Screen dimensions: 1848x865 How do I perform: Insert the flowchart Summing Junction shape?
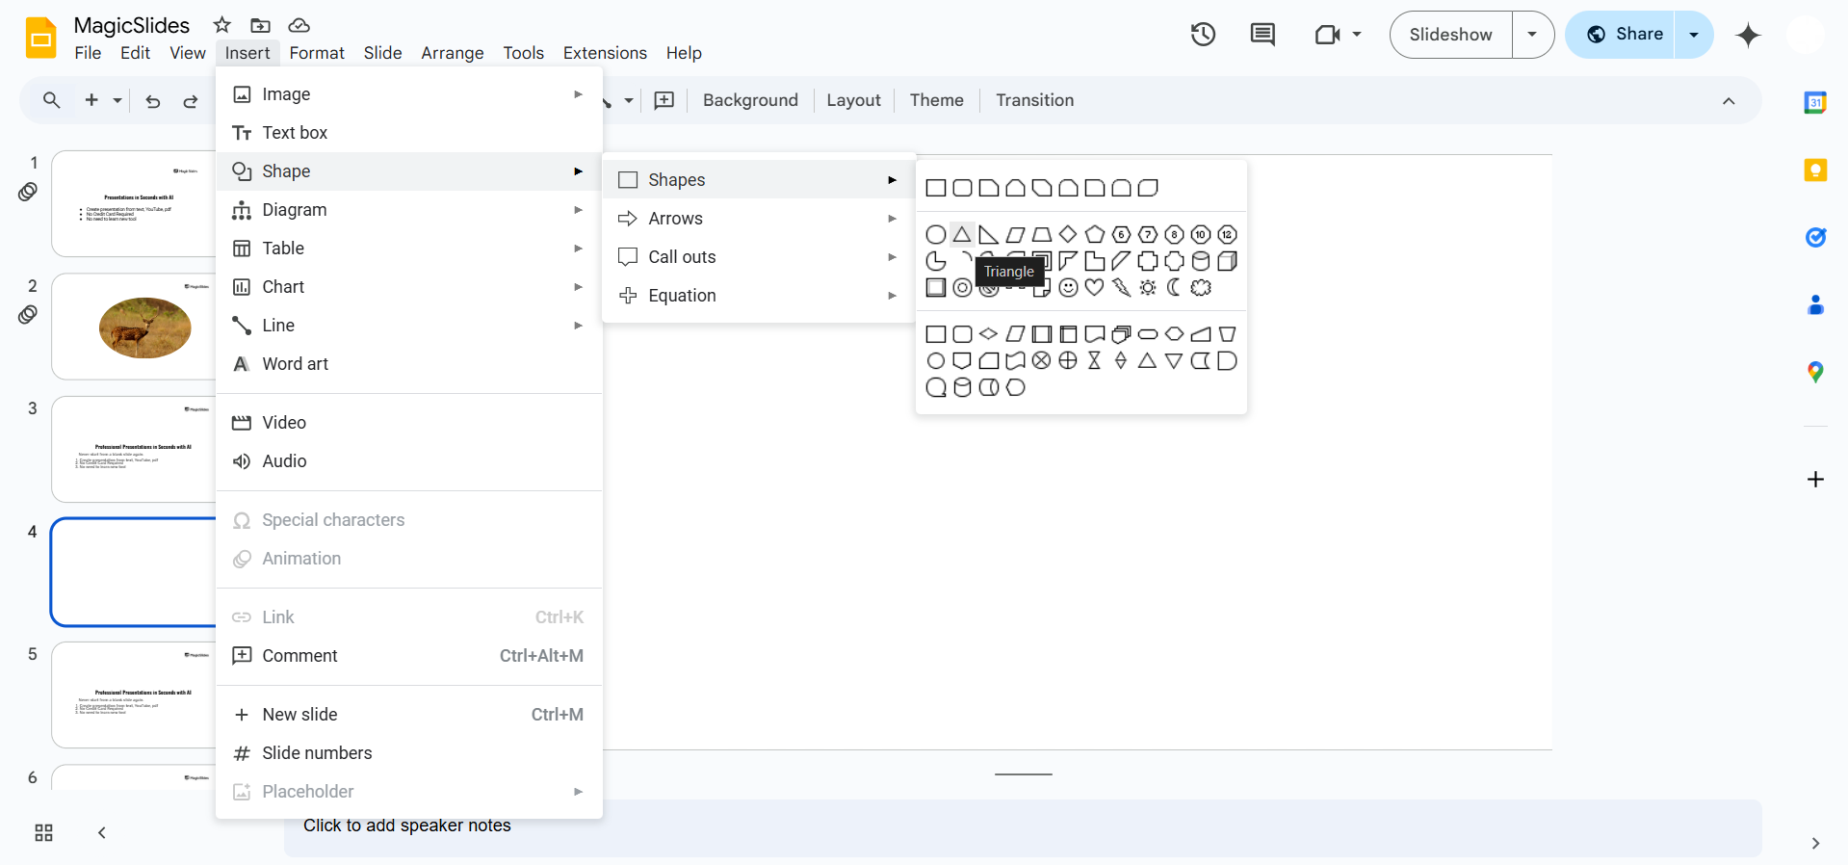(x=1042, y=361)
